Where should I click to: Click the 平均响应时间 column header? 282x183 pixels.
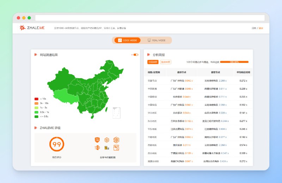point(243,72)
